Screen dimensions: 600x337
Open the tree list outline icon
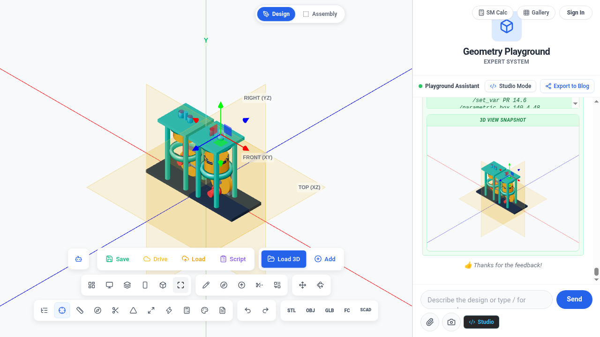coord(45,310)
